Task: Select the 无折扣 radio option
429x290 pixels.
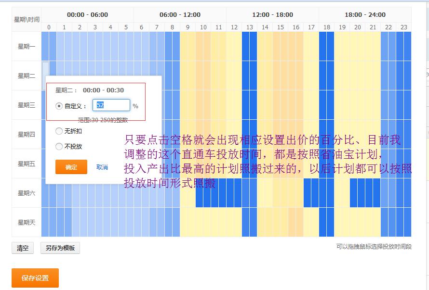Action: point(59,131)
